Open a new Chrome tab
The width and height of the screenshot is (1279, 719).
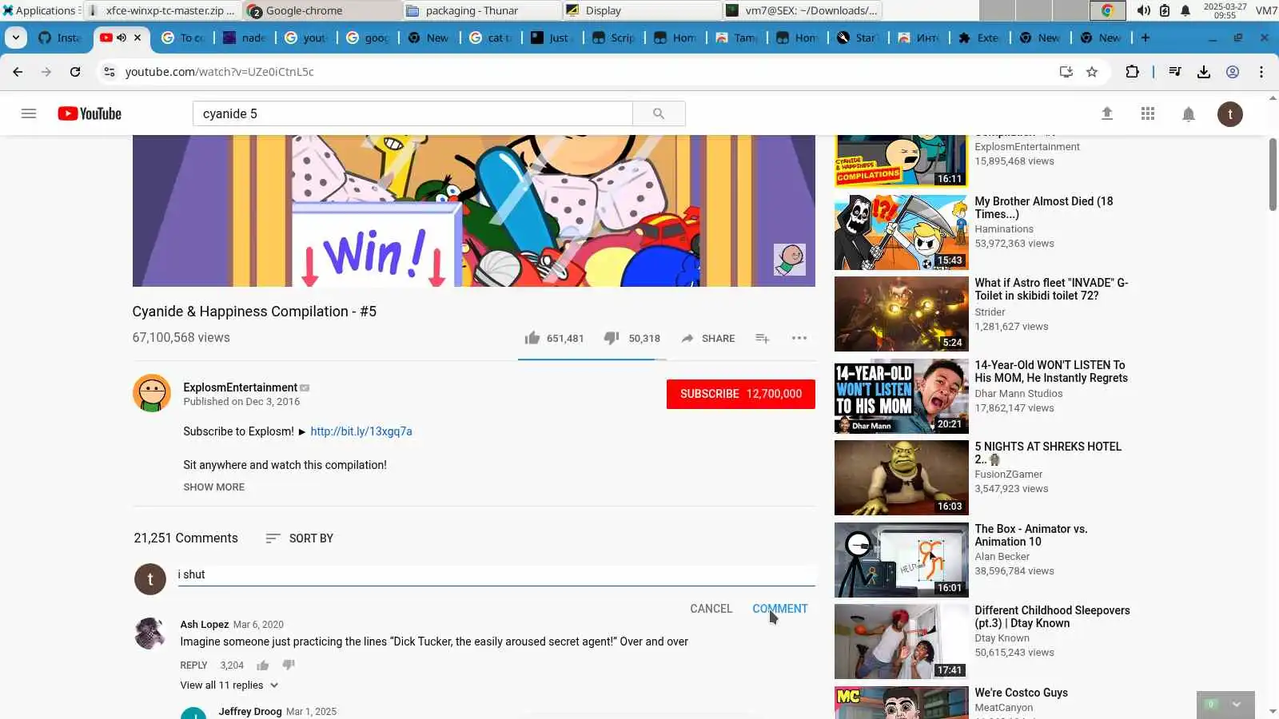click(1146, 38)
